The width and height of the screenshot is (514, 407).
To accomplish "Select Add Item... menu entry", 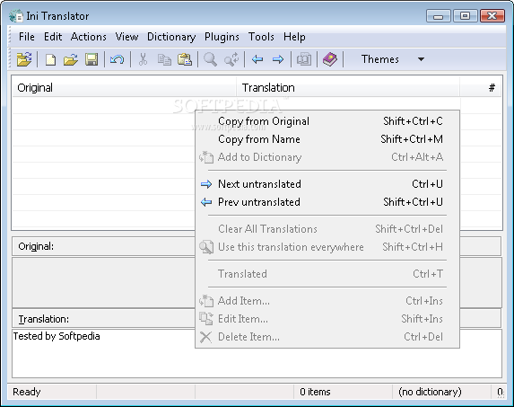I will pos(327,301).
